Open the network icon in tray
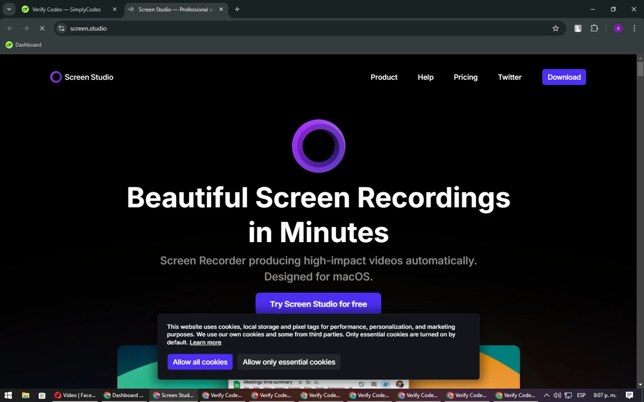The image size is (644, 402). pos(568,395)
